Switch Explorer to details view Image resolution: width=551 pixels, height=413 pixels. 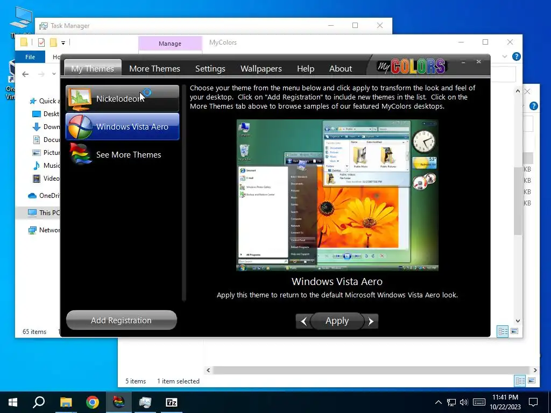point(503,331)
